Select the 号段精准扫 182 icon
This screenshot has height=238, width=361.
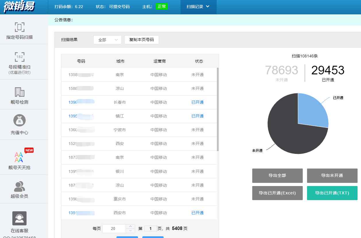point(20,57)
